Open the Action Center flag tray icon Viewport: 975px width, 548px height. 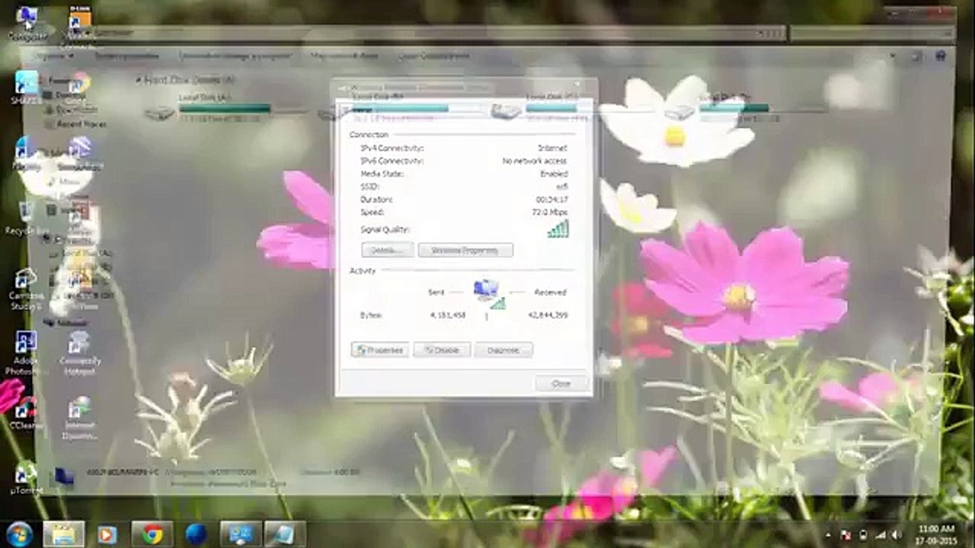click(846, 534)
